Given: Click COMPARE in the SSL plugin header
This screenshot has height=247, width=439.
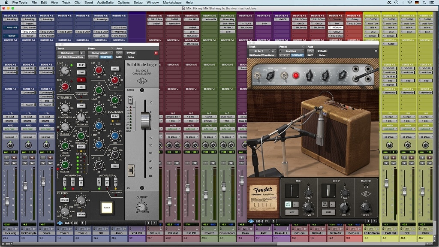Looking at the screenshot, I should click(x=105, y=57).
